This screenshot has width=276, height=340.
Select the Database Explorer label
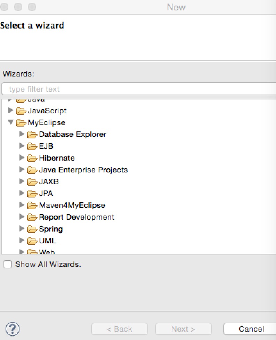tap(73, 135)
